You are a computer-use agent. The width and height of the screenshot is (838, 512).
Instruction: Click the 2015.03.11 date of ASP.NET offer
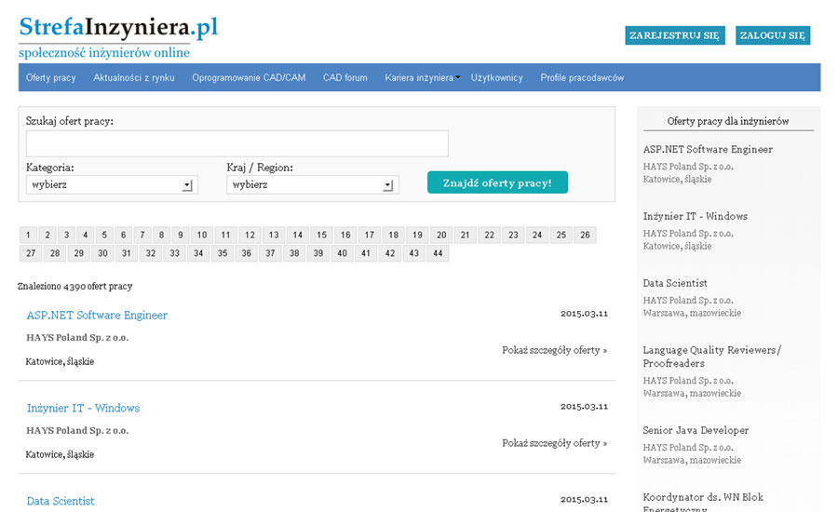coord(584,314)
